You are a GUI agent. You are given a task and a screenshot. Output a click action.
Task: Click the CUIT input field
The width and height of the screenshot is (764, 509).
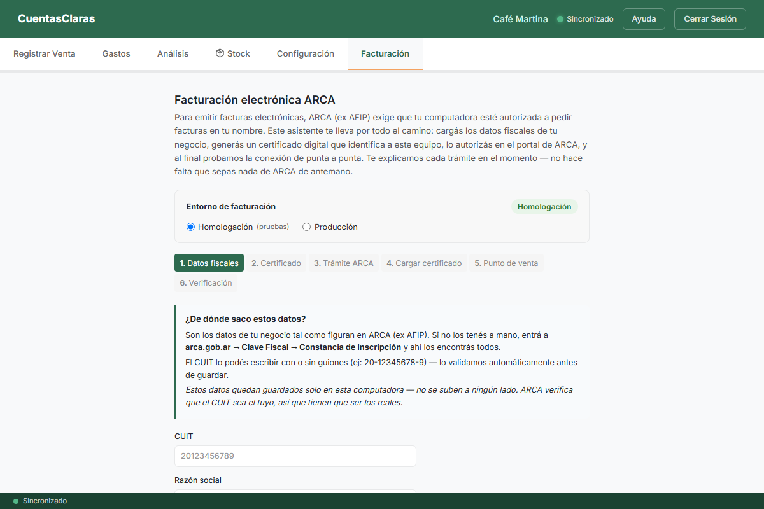295,456
